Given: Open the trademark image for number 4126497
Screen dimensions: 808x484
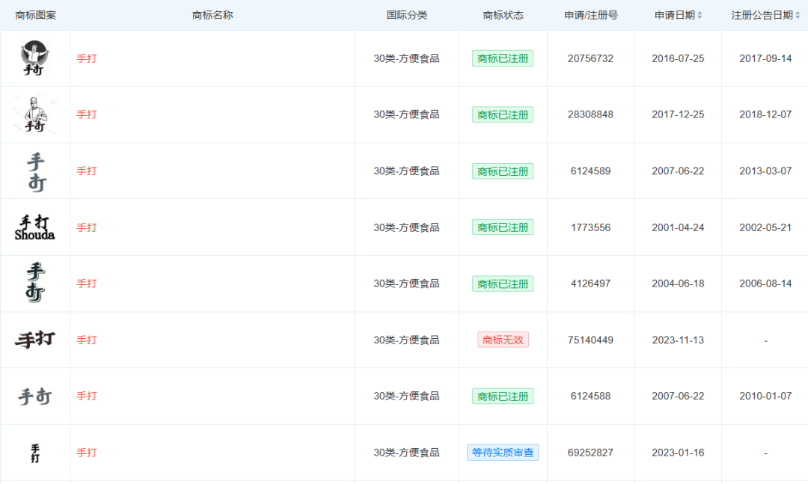Looking at the screenshot, I should pyautogui.click(x=34, y=284).
